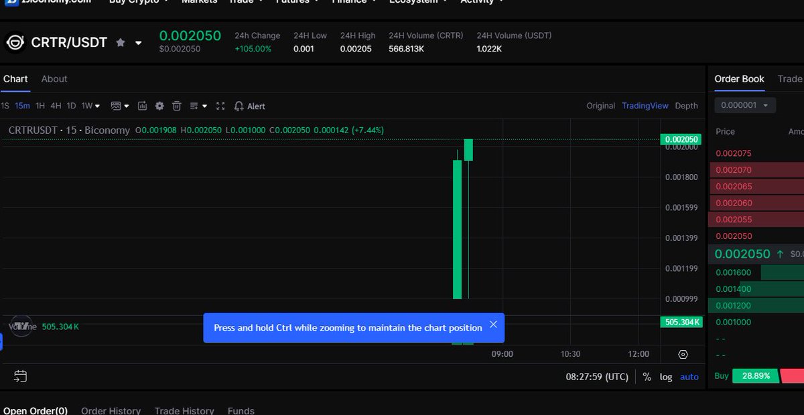Close the Ctrl zooming tip banner

493,325
